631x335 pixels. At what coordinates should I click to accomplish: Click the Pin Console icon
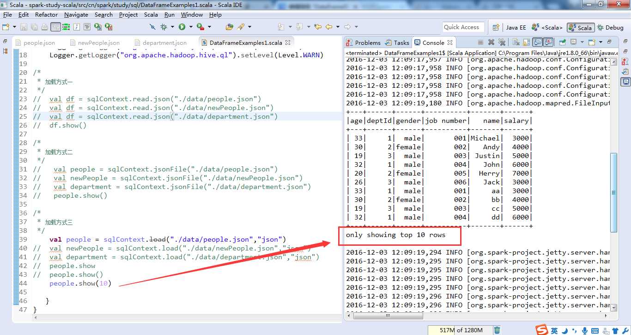(x=562, y=42)
